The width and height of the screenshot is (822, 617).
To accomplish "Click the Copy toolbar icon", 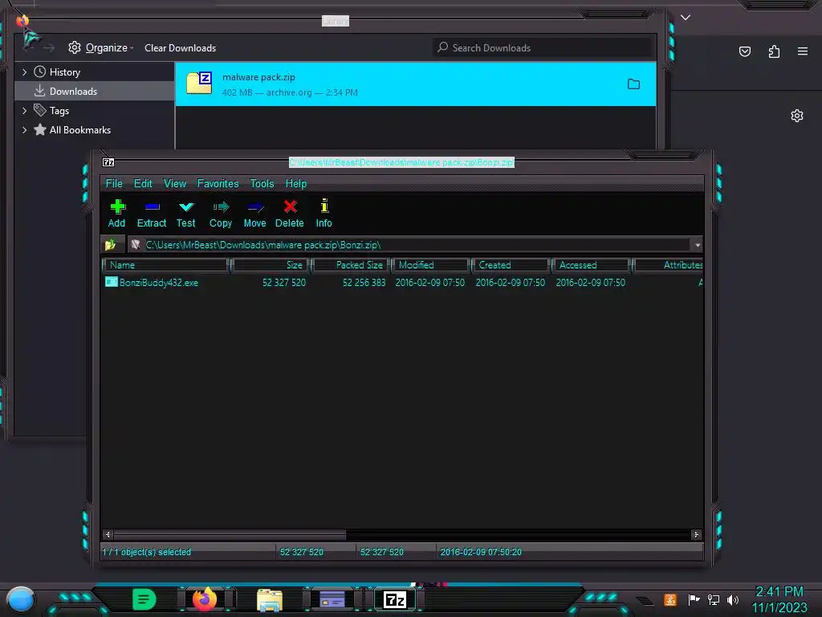I will click(221, 213).
